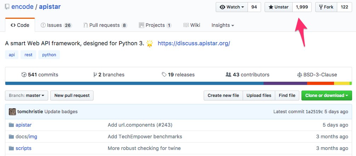View the 541 commits history
Image resolution: width=356 pixels, height=156 pixels.
coord(40,75)
